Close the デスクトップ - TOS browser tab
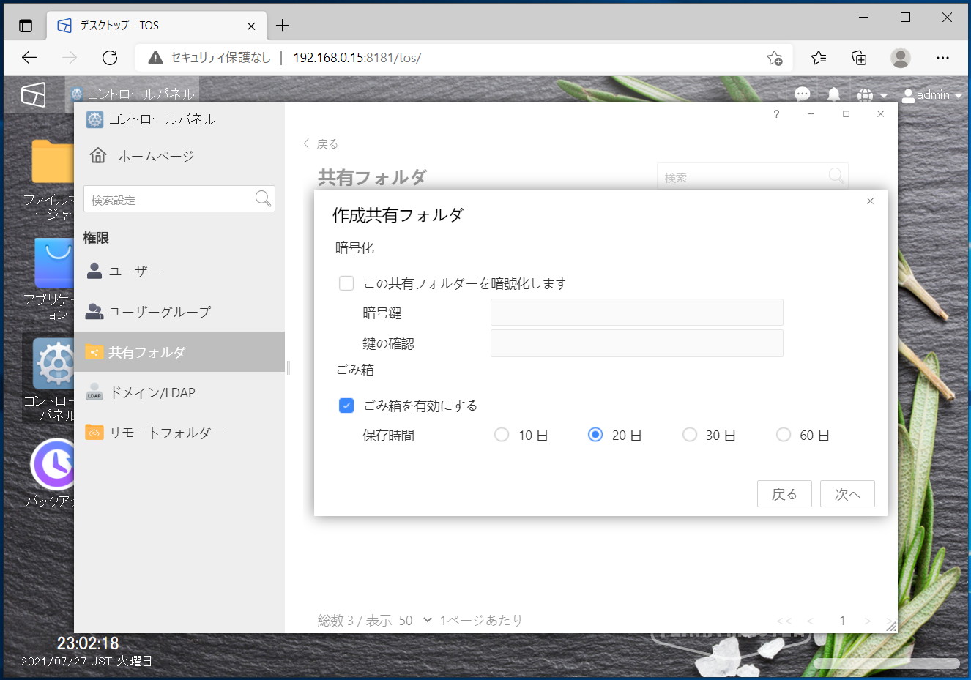This screenshot has height=680, width=971. point(251,26)
